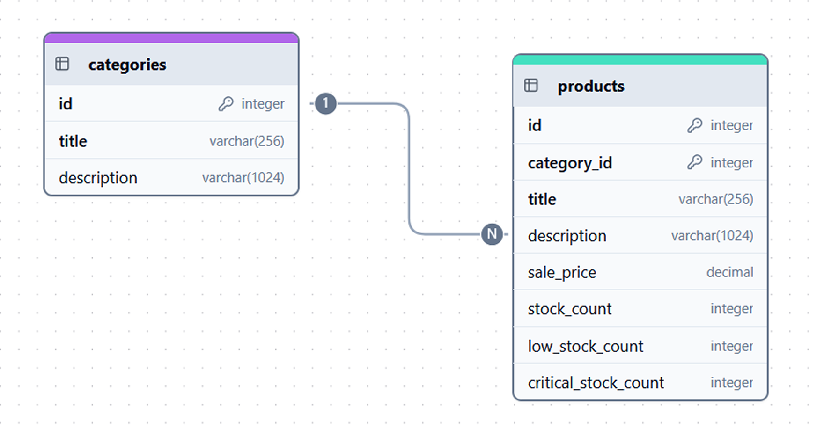Select the products table title
Image resolution: width=824 pixels, height=435 pixels.
click(591, 86)
